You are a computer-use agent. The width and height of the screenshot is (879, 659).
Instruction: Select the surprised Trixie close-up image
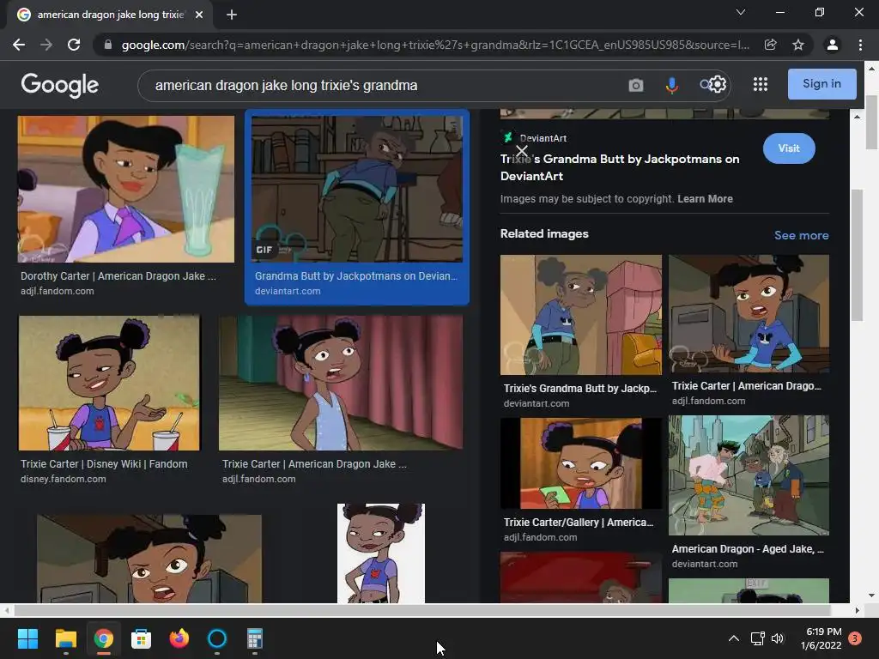point(149,559)
